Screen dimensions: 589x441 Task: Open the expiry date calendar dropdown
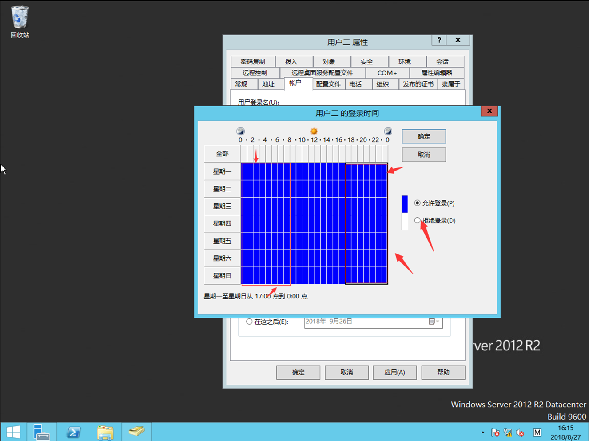tap(434, 322)
